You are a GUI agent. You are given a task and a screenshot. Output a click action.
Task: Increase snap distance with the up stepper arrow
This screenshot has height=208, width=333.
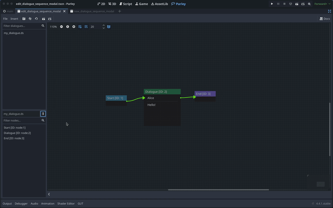pos(104,25)
